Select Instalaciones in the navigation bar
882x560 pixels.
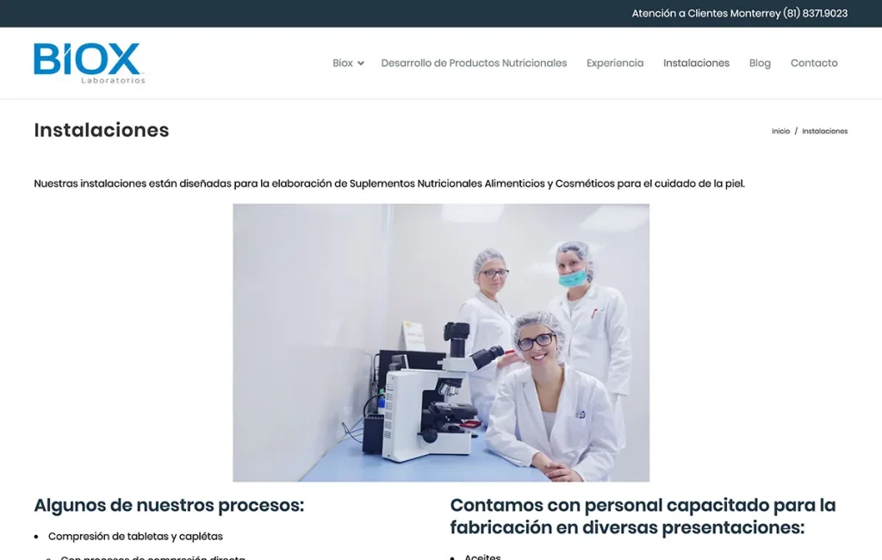pyautogui.click(x=696, y=63)
